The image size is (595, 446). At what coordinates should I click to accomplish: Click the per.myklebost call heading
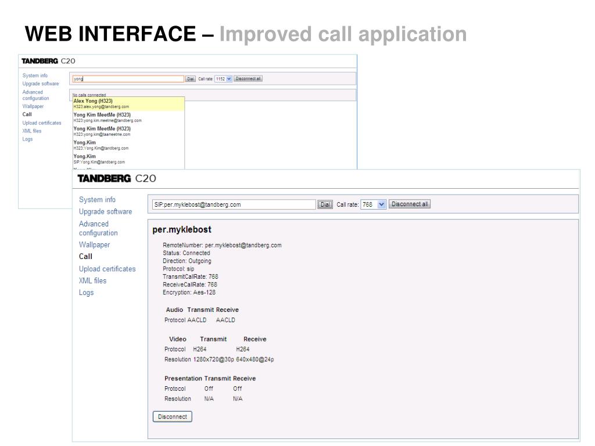pos(182,229)
